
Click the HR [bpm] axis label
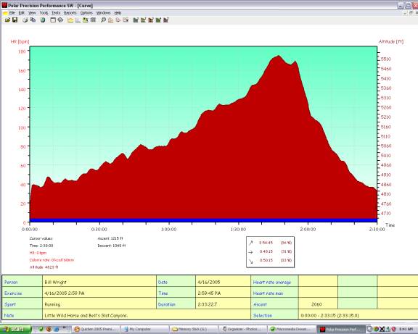(x=20, y=42)
